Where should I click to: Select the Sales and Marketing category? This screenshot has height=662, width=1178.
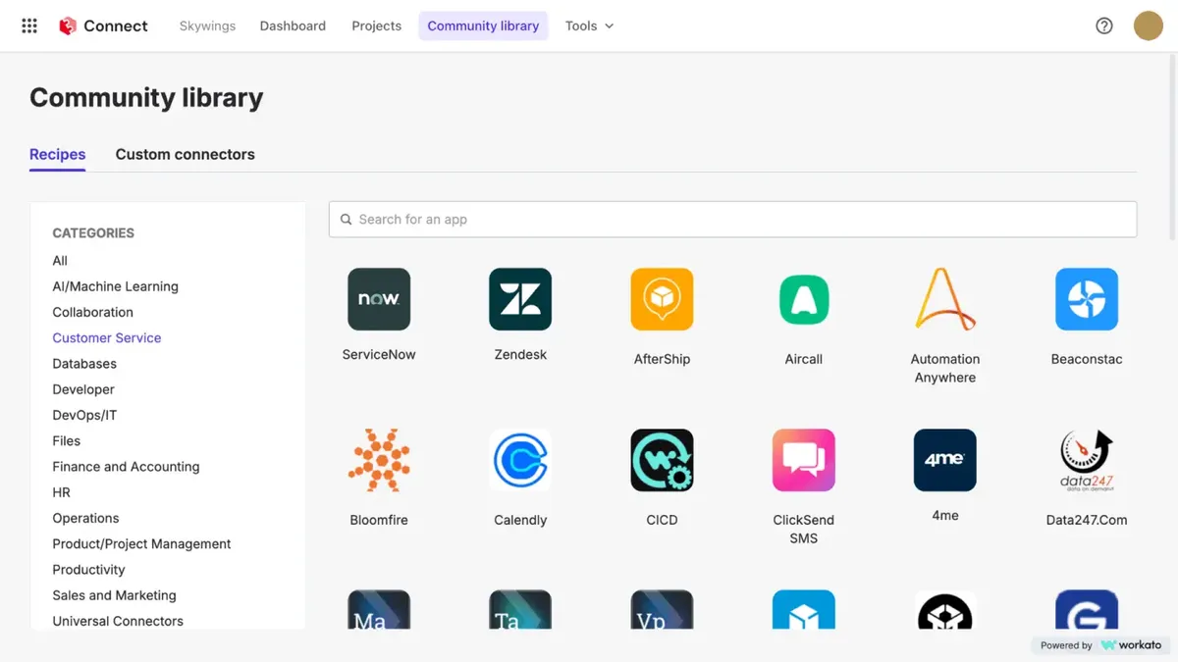[114, 595]
